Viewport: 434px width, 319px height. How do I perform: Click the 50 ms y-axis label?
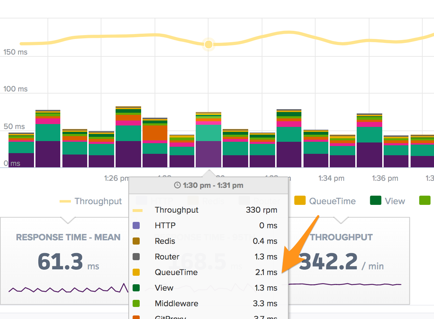[x=14, y=127]
